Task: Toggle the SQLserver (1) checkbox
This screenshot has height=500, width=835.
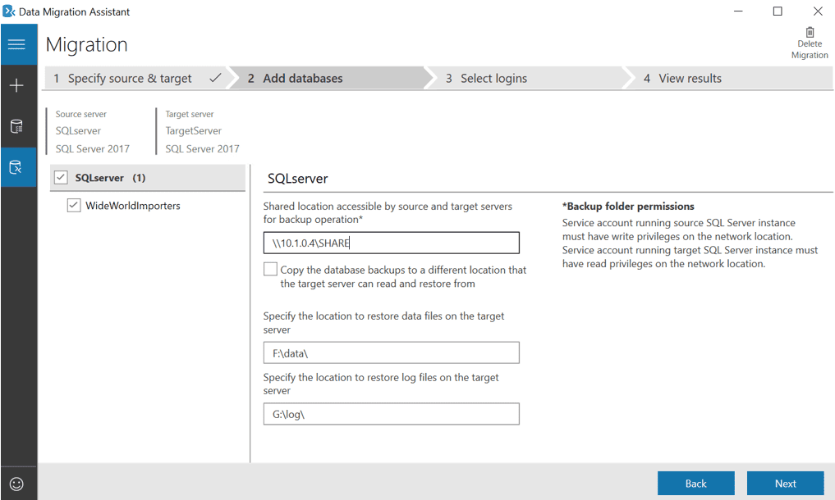Action: (62, 178)
